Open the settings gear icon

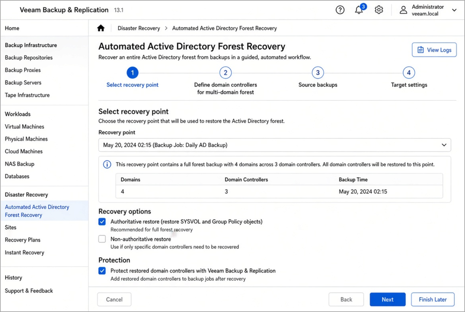click(x=379, y=10)
